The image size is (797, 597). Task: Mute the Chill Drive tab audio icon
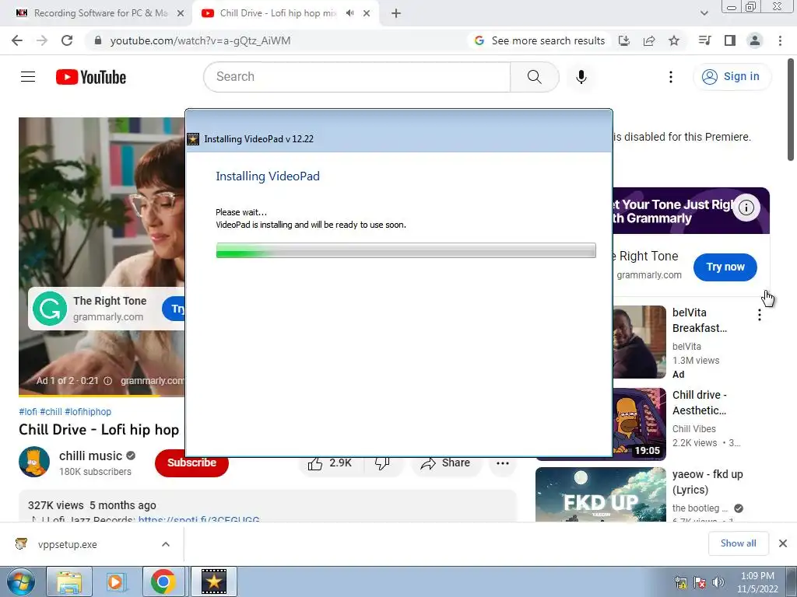[349, 13]
